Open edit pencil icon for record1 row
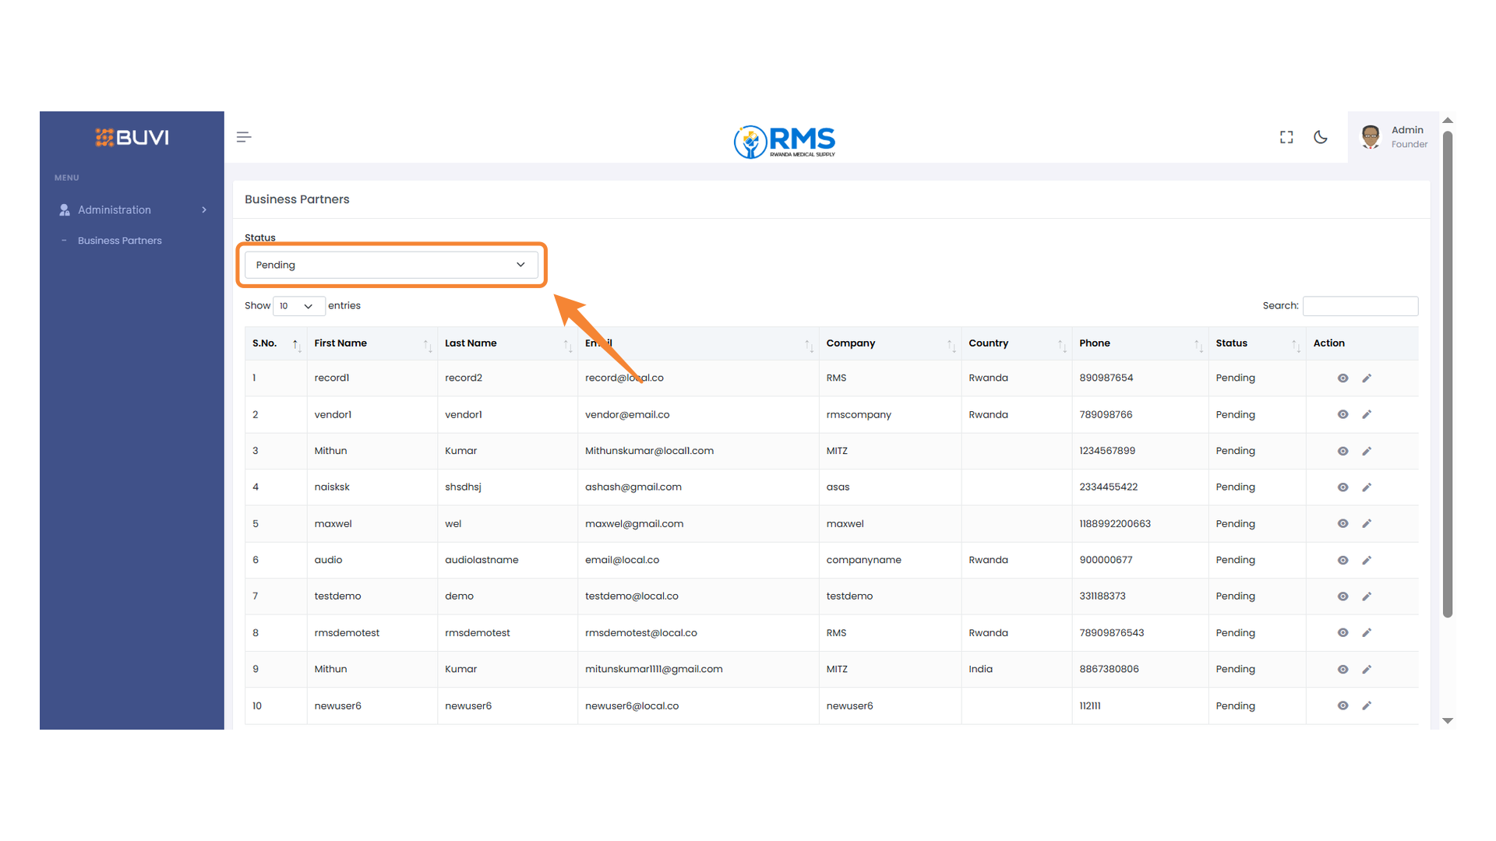 (1367, 378)
